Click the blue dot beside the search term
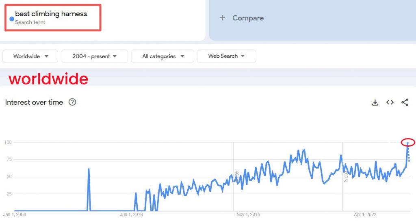The image size is (416, 223). pyautogui.click(x=12, y=18)
